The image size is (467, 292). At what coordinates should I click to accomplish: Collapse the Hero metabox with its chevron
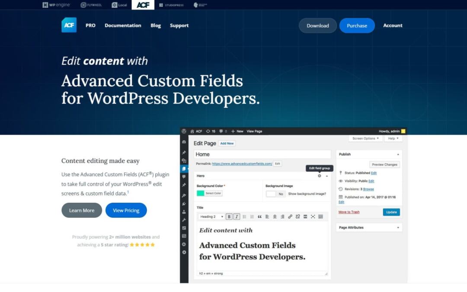coord(326,176)
